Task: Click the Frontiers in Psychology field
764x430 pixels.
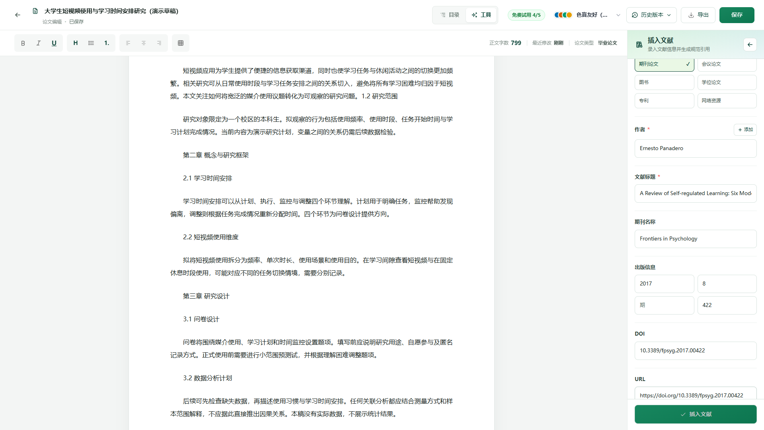Action: click(x=696, y=239)
